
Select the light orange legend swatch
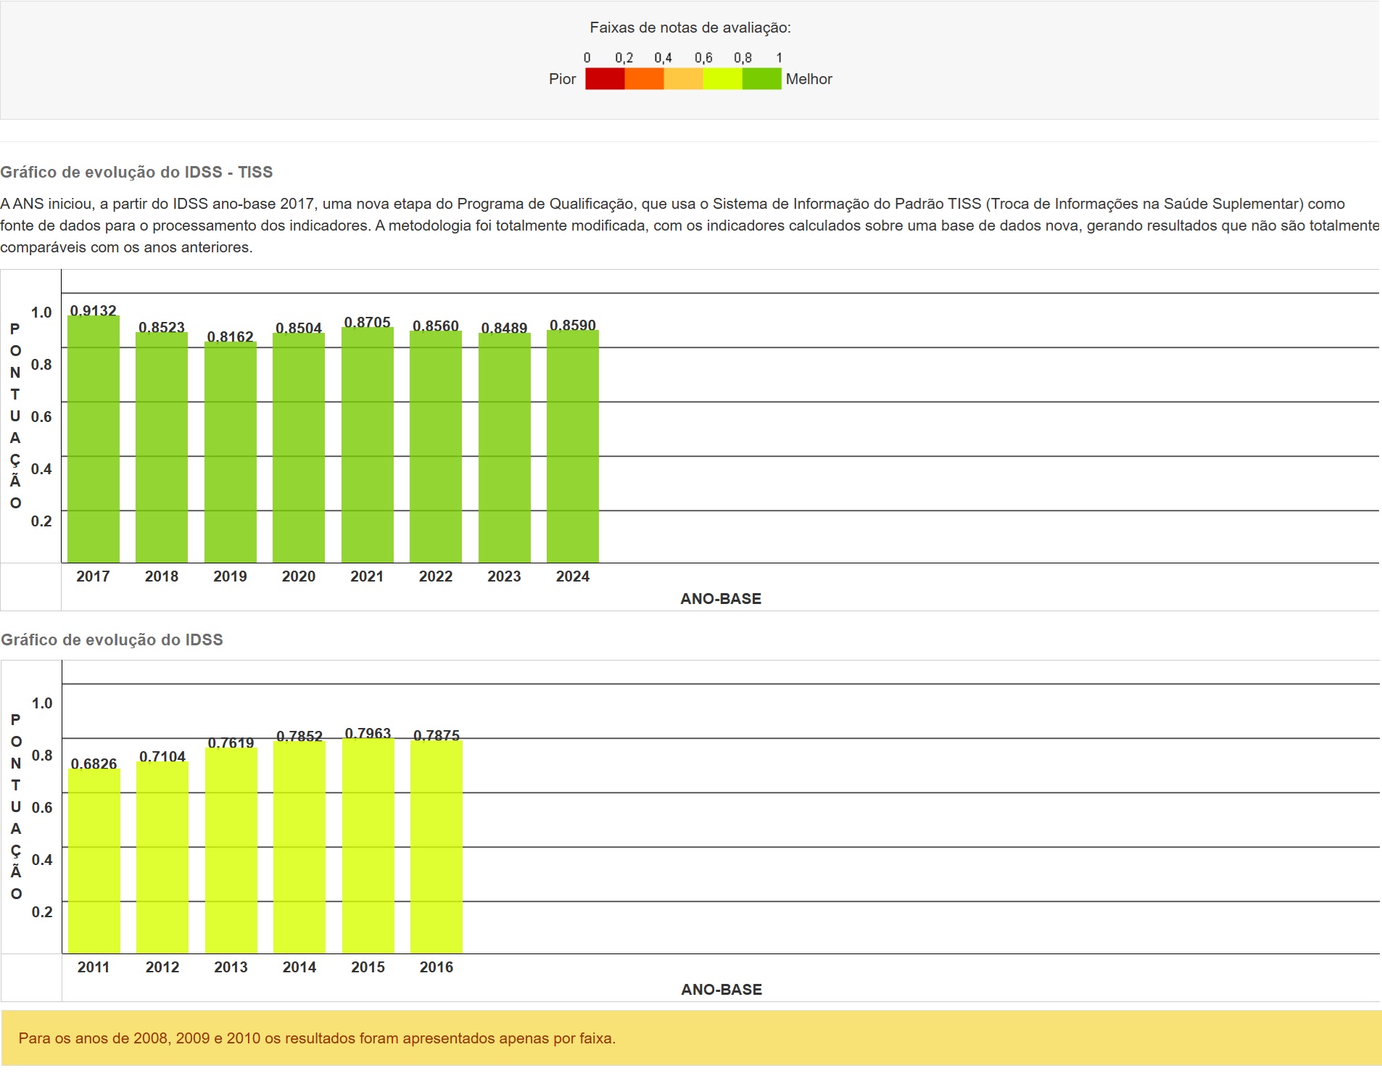pyautogui.click(x=683, y=78)
